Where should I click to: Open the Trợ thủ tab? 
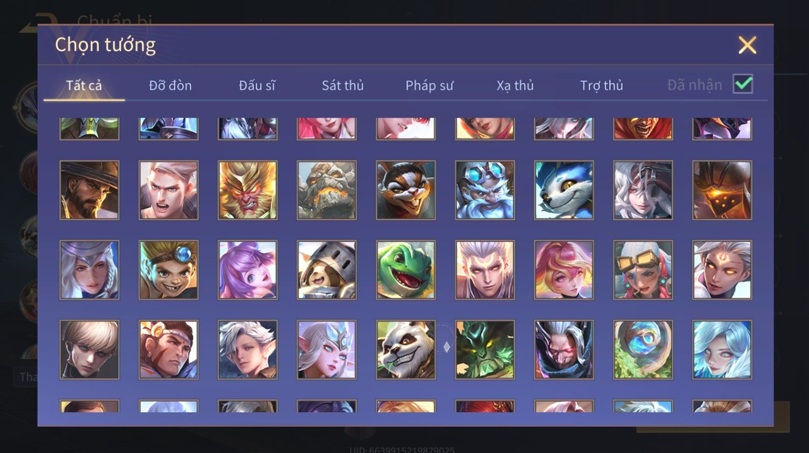602,85
